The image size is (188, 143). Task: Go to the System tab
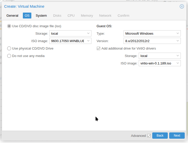click(x=41, y=15)
